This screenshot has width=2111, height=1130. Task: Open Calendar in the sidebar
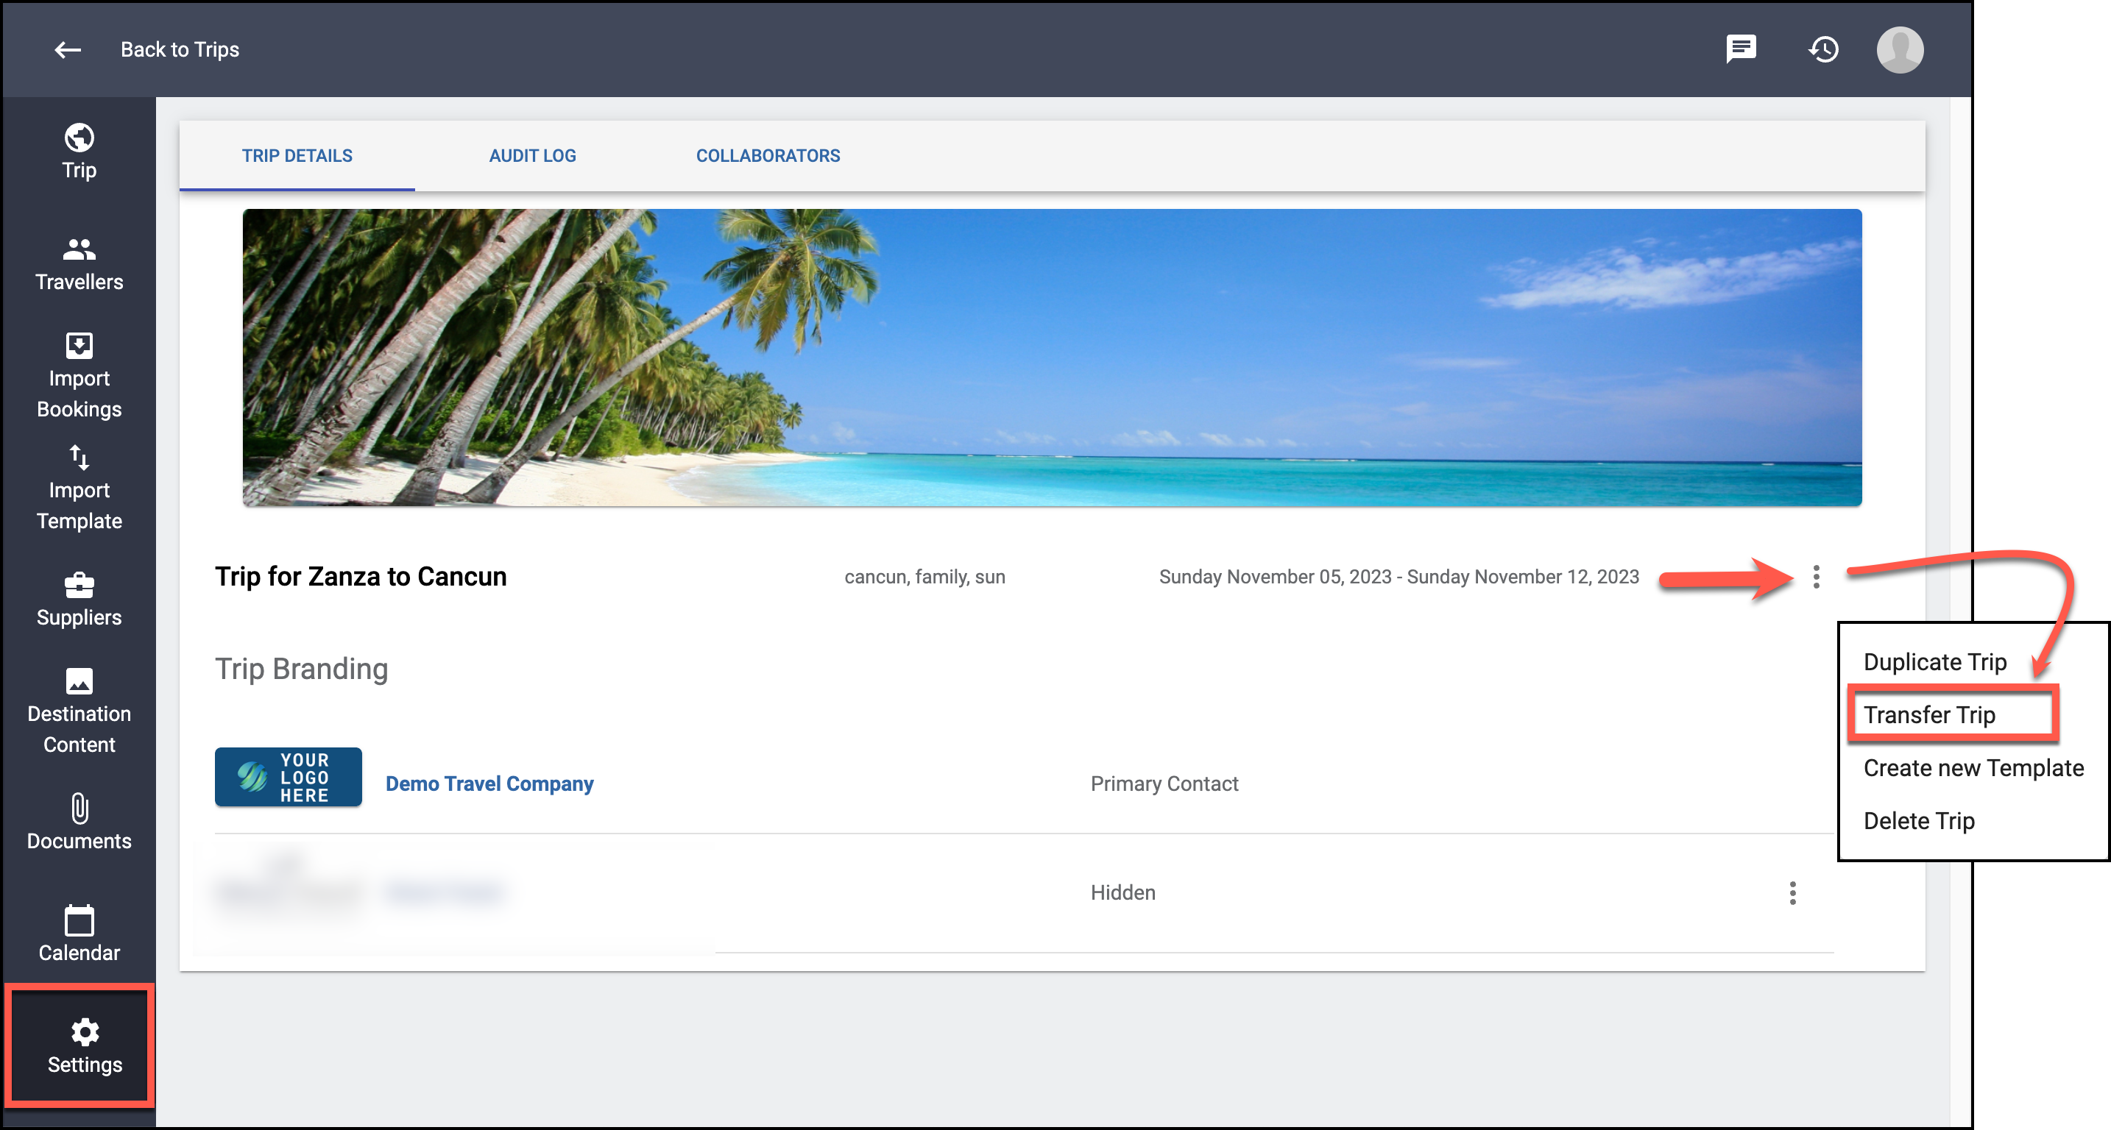click(79, 934)
